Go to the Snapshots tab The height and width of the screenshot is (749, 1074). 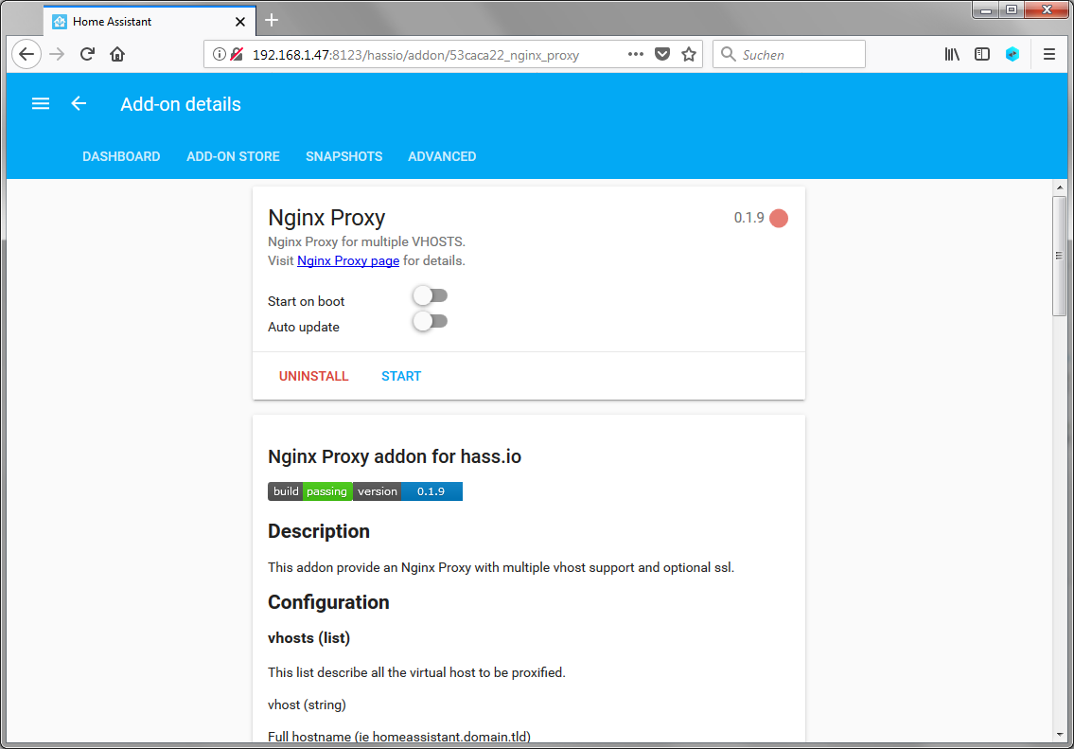pos(343,156)
